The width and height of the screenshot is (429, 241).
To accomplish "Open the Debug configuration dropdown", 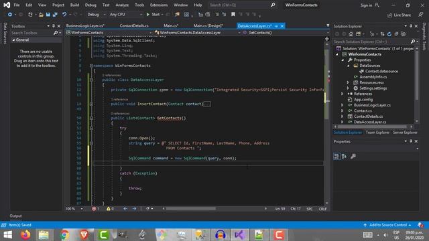I will pyautogui.click(x=96, y=15).
